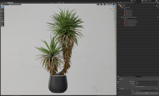Activate the Scale tool
This screenshot has height=96, width=159.
coord(3,18)
